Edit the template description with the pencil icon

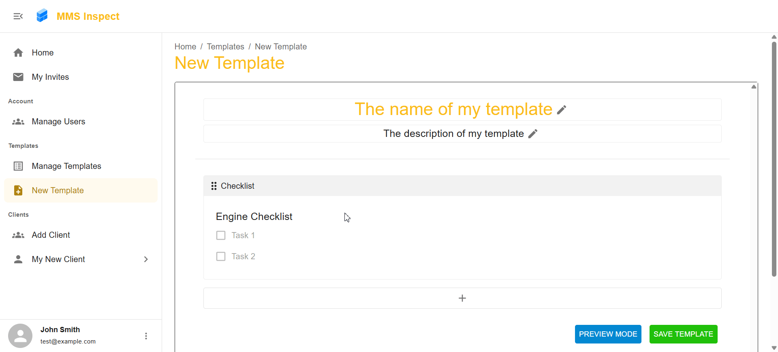click(x=533, y=134)
